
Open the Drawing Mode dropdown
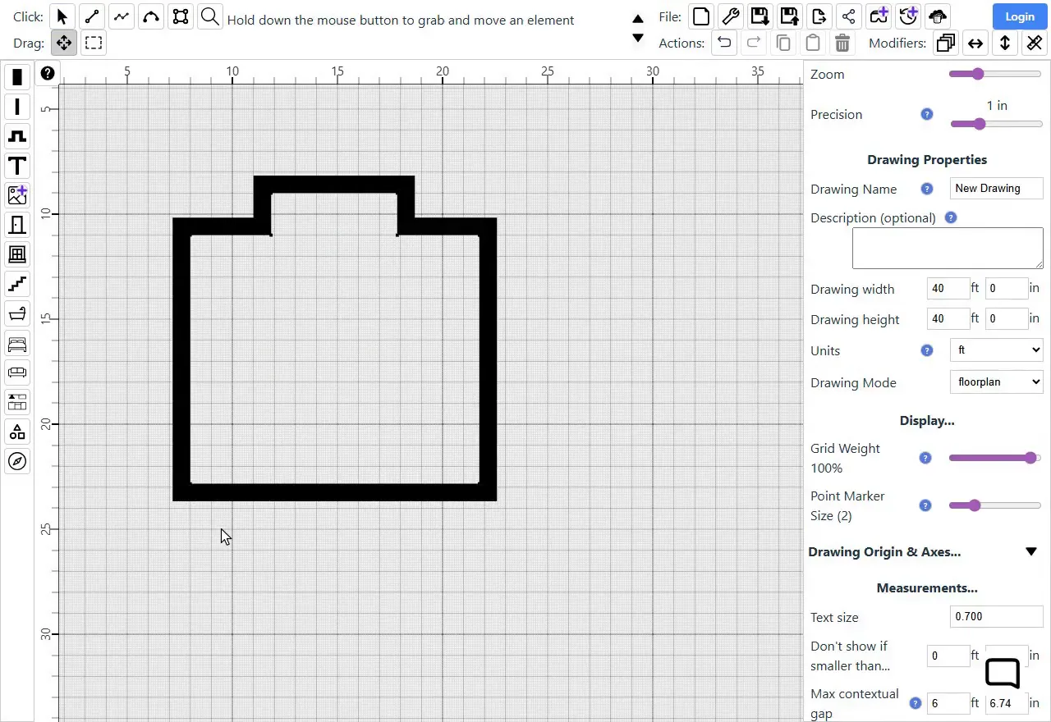tap(997, 382)
